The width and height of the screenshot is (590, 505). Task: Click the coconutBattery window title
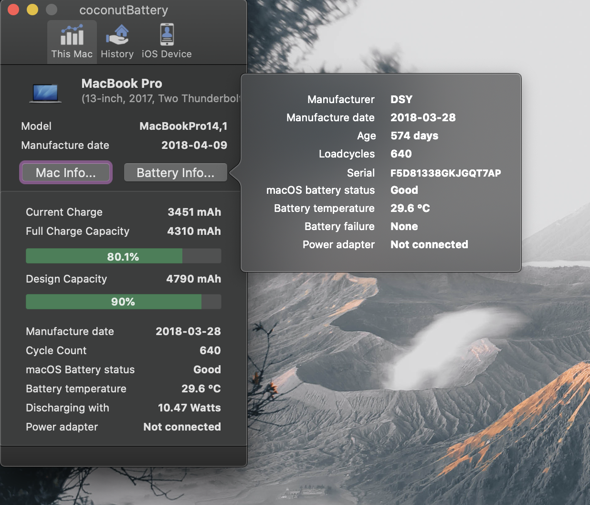[124, 10]
